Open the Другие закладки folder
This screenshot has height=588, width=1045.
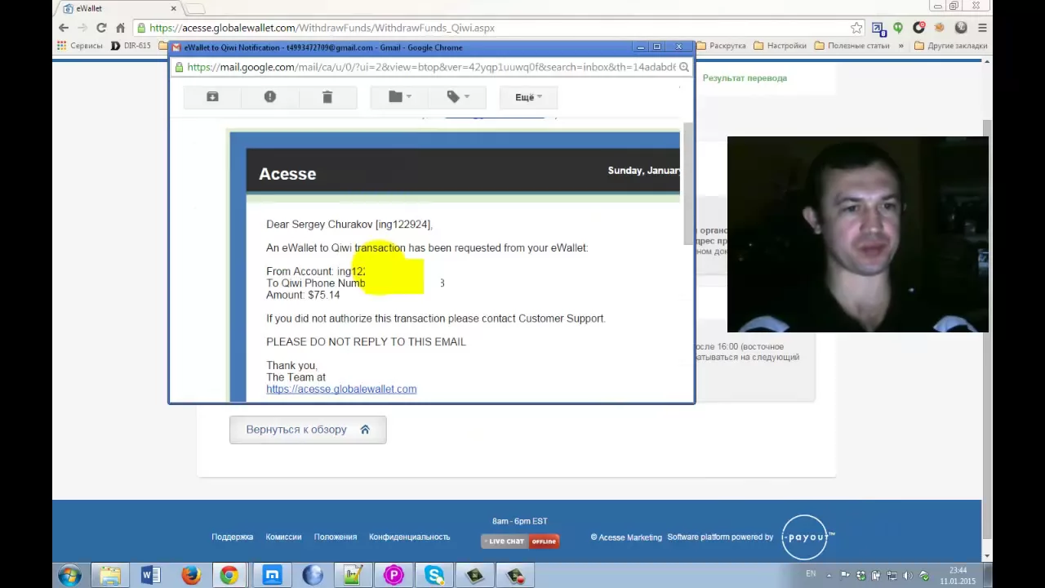pyautogui.click(x=951, y=46)
